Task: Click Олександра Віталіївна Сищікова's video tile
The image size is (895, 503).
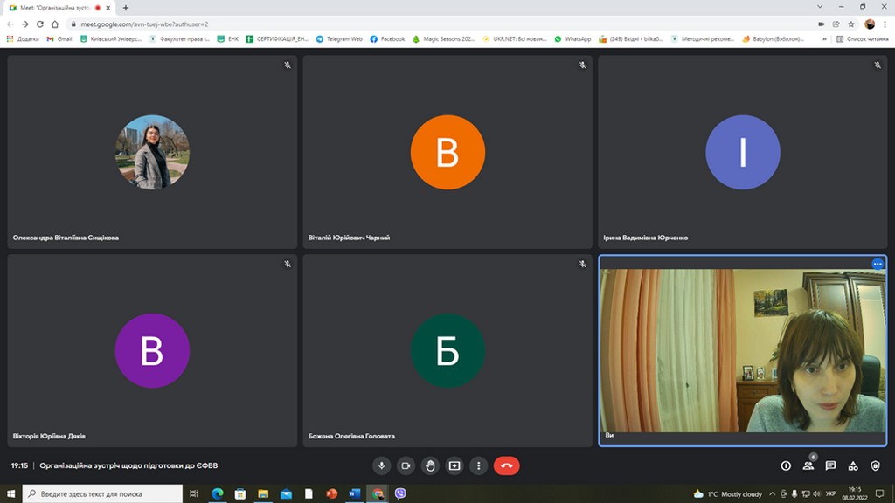Action: [152, 152]
